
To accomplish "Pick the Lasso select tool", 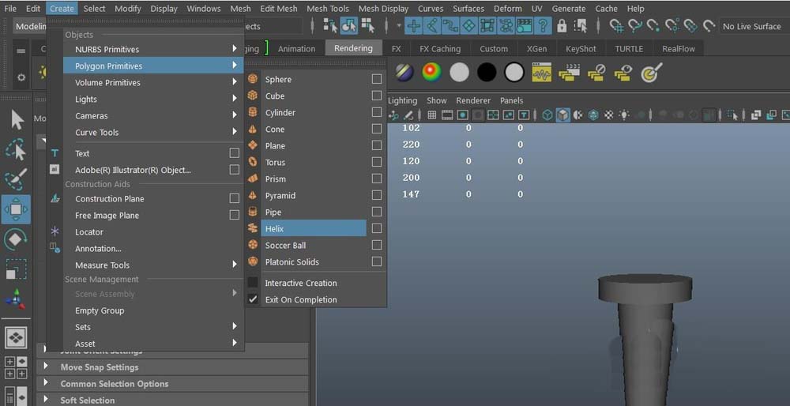I will pyautogui.click(x=16, y=149).
